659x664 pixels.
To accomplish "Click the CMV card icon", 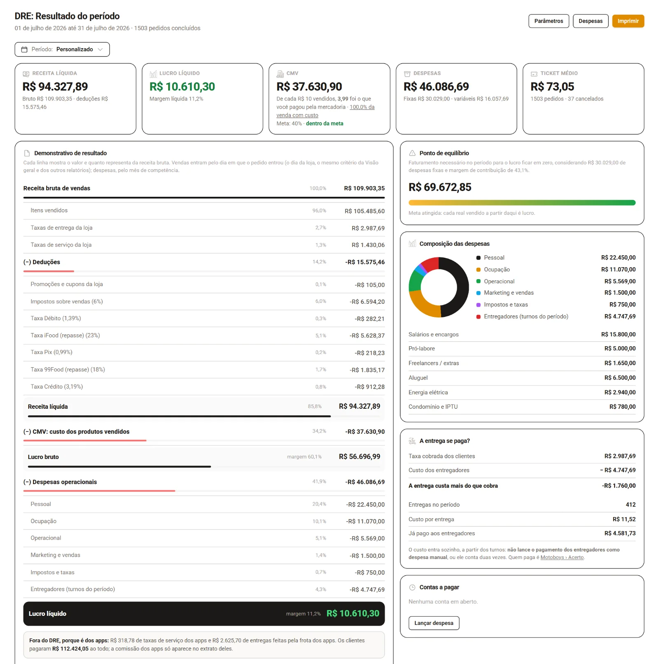I will pyautogui.click(x=280, y=74).
